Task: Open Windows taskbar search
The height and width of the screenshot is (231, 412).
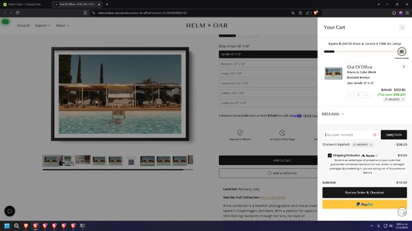Action: click(x=16, y=226)
